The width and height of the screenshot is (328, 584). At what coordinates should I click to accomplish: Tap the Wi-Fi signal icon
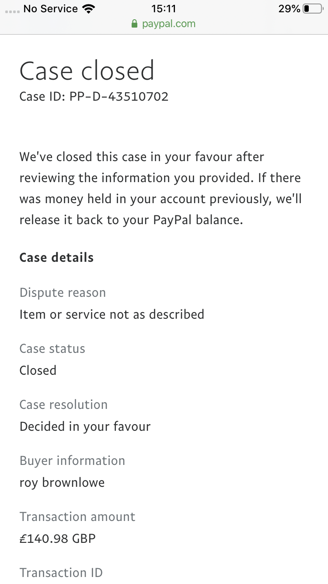pyautogui.click(x=89, y=9)
